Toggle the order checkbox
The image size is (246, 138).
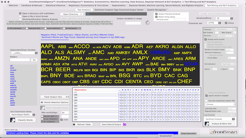pyautogui.click(x=61, y=120)
